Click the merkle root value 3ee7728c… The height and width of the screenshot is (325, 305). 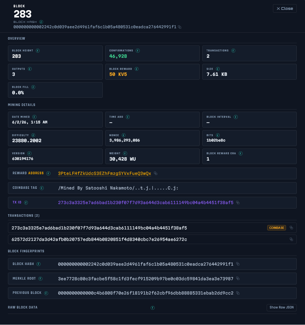(x=146, y=279)
